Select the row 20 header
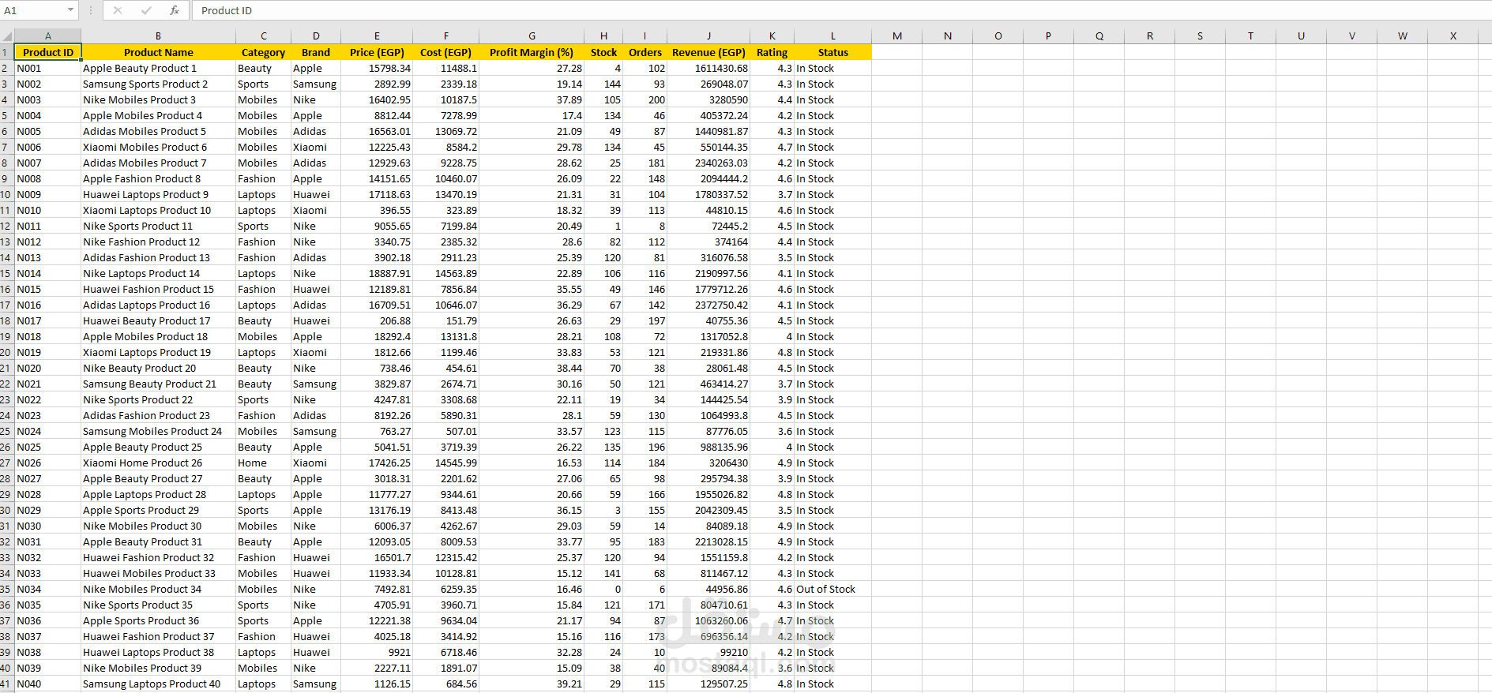This screenshot has width=1492, height=693. 7,352
